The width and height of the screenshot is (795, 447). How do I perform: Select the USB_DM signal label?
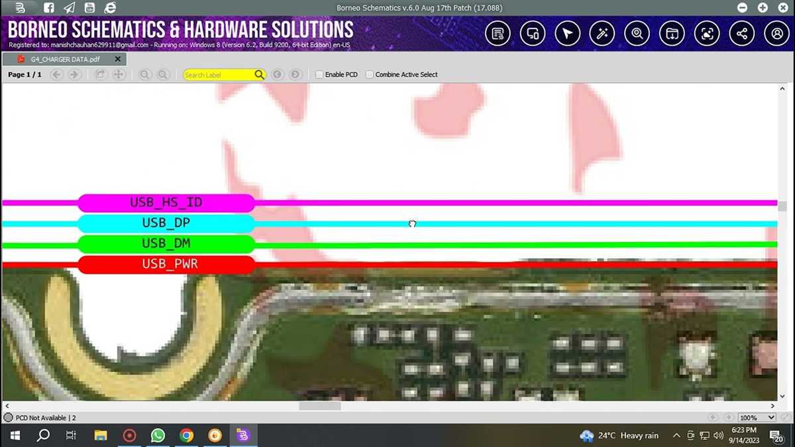coord(166,244)
